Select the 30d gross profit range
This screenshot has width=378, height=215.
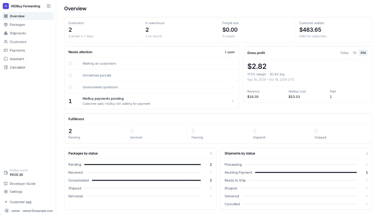click(363, 53)
